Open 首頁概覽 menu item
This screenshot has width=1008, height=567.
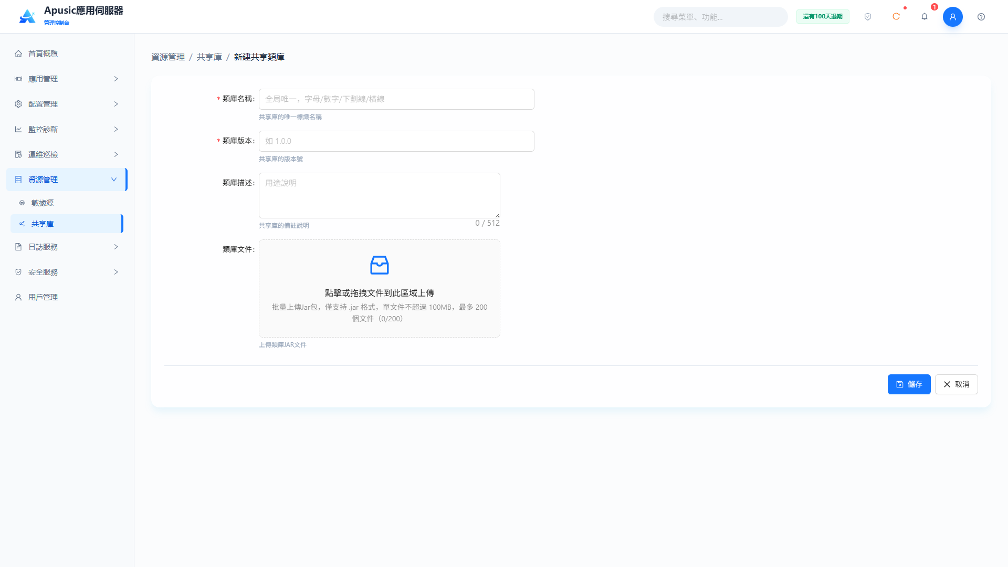67,54
